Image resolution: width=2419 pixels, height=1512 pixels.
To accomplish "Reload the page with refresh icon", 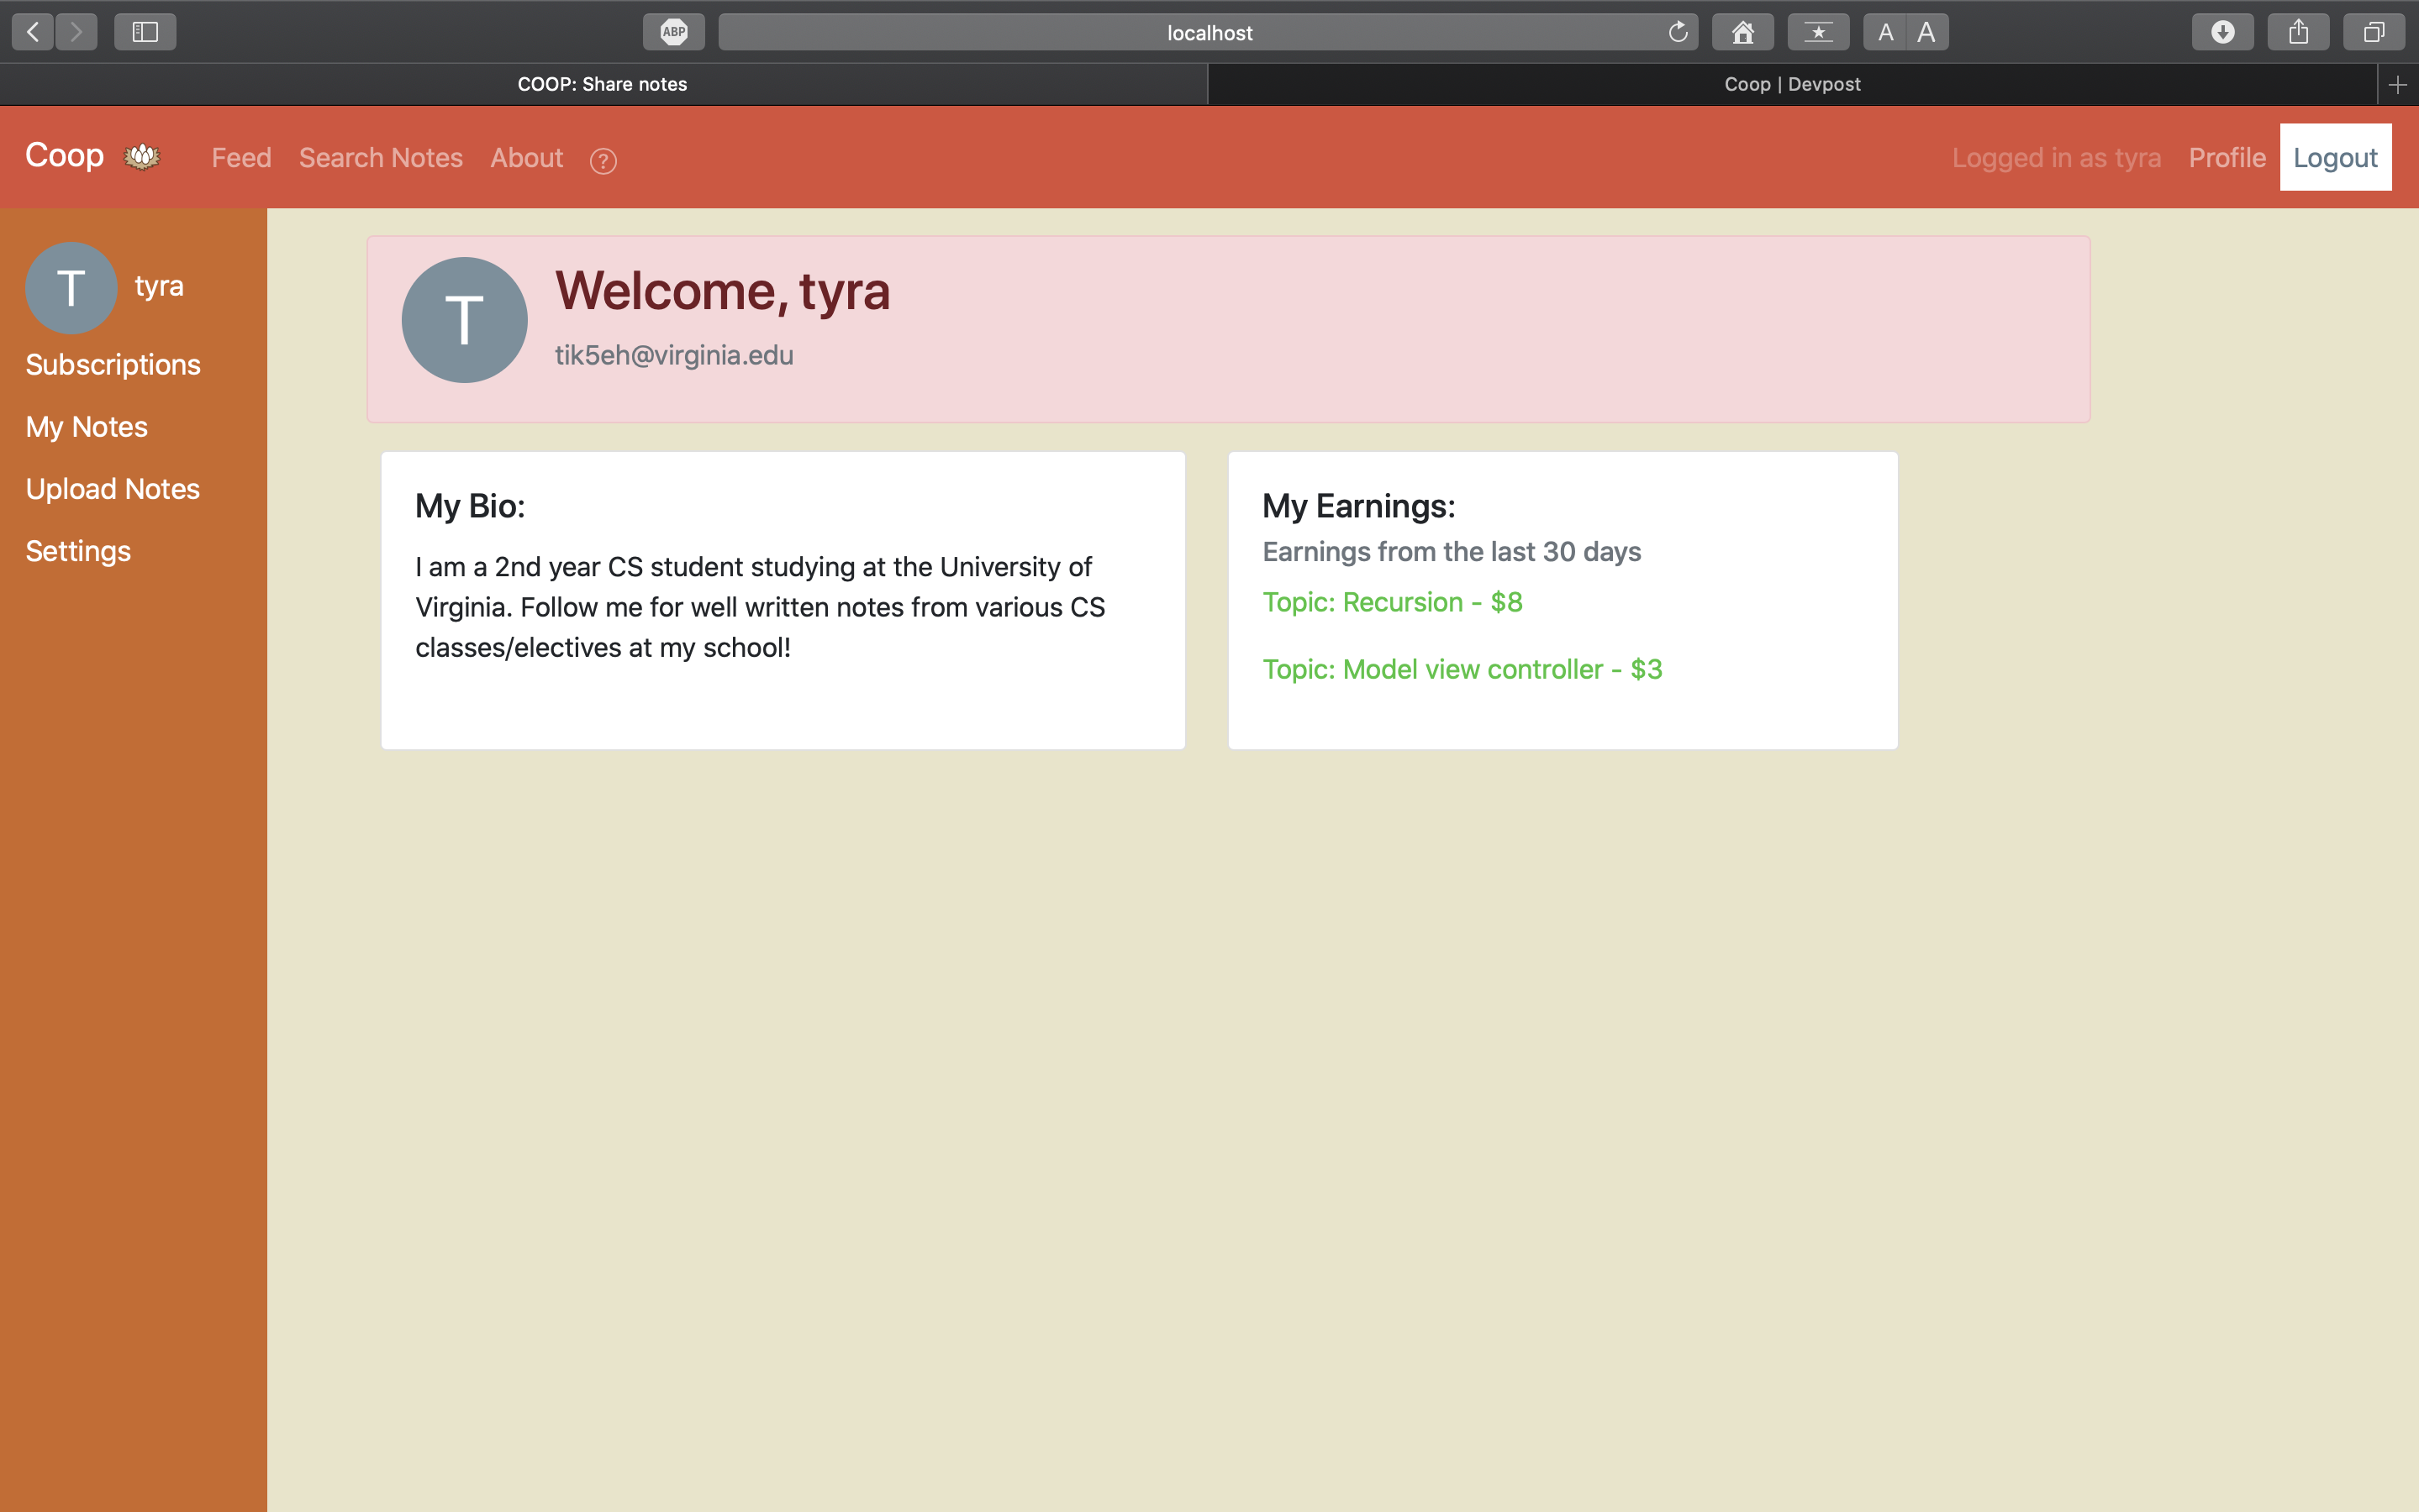I will (x=1678, y=32).
